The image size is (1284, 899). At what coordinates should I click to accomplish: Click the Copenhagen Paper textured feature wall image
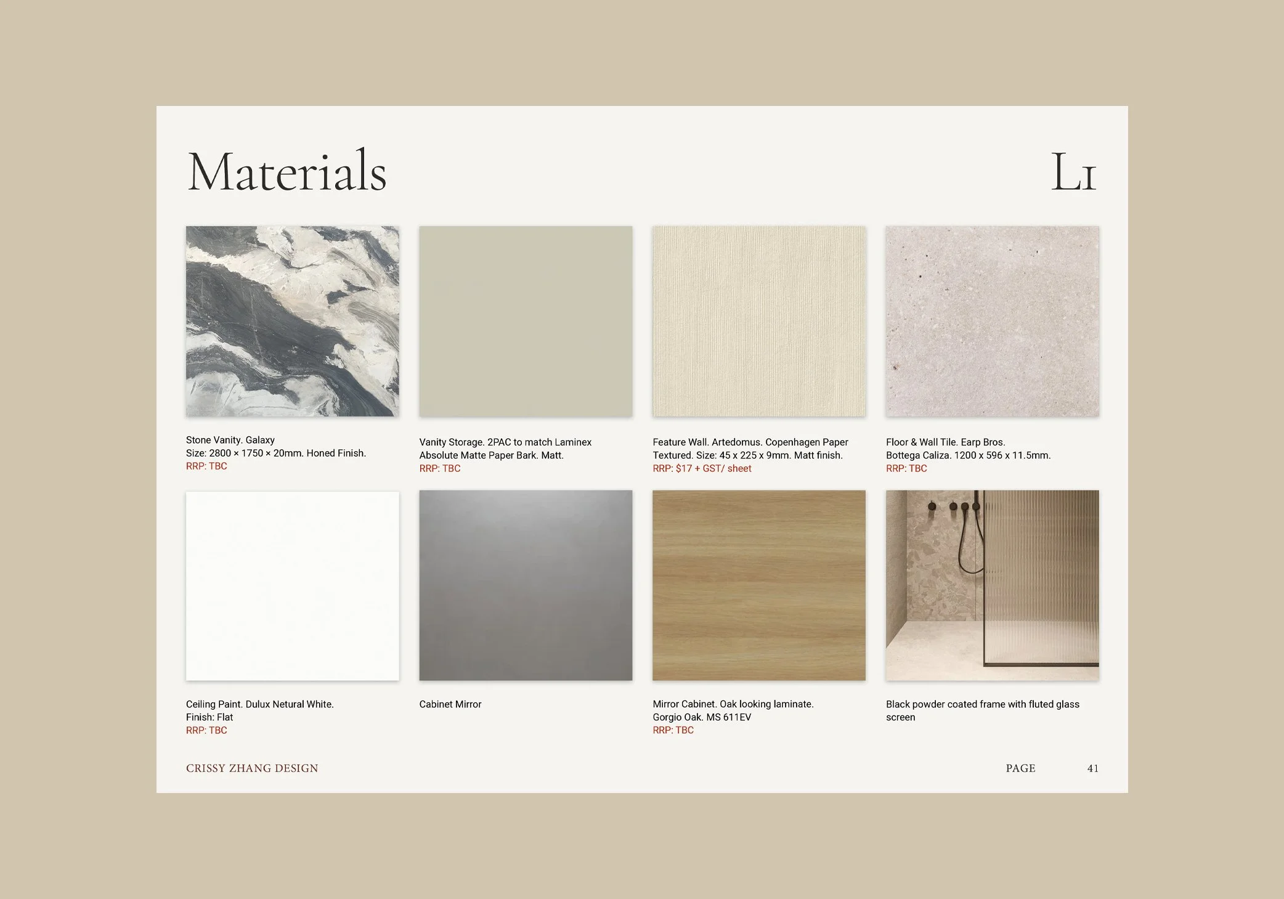[758, 321]
